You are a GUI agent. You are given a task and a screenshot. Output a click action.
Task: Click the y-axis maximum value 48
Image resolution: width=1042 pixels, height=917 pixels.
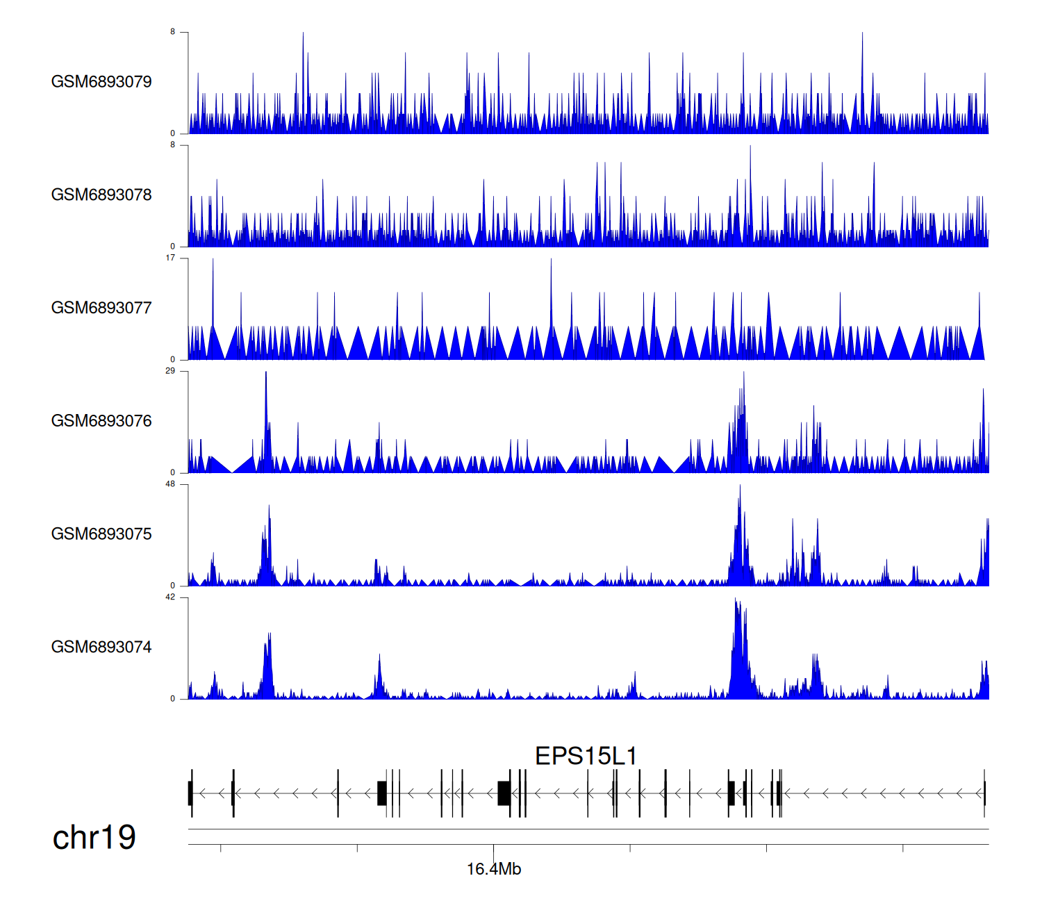[x=170, y=484]
